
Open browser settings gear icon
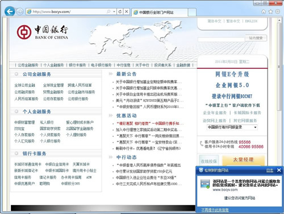click(x=277, y=12)
